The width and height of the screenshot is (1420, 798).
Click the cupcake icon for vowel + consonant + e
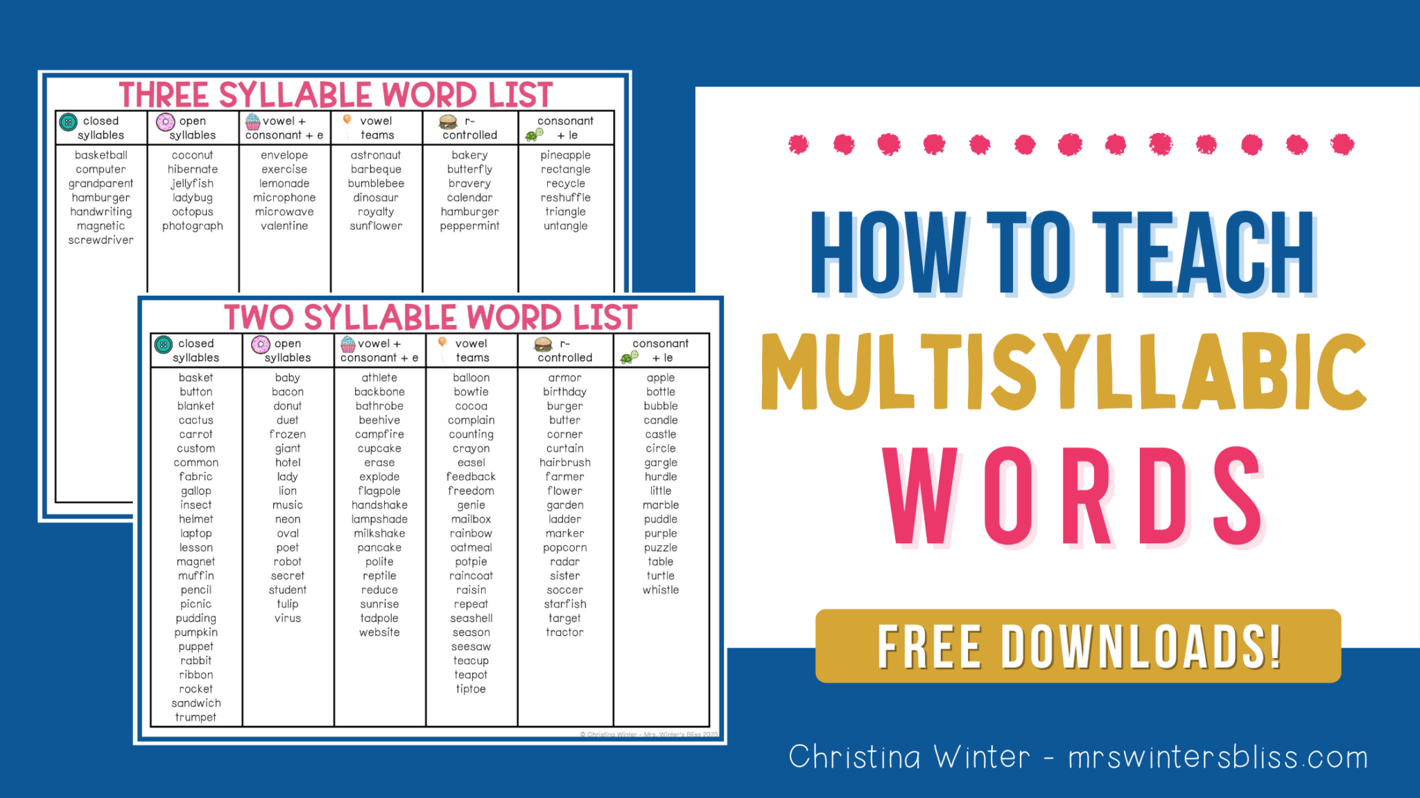(x=347, y=343)
